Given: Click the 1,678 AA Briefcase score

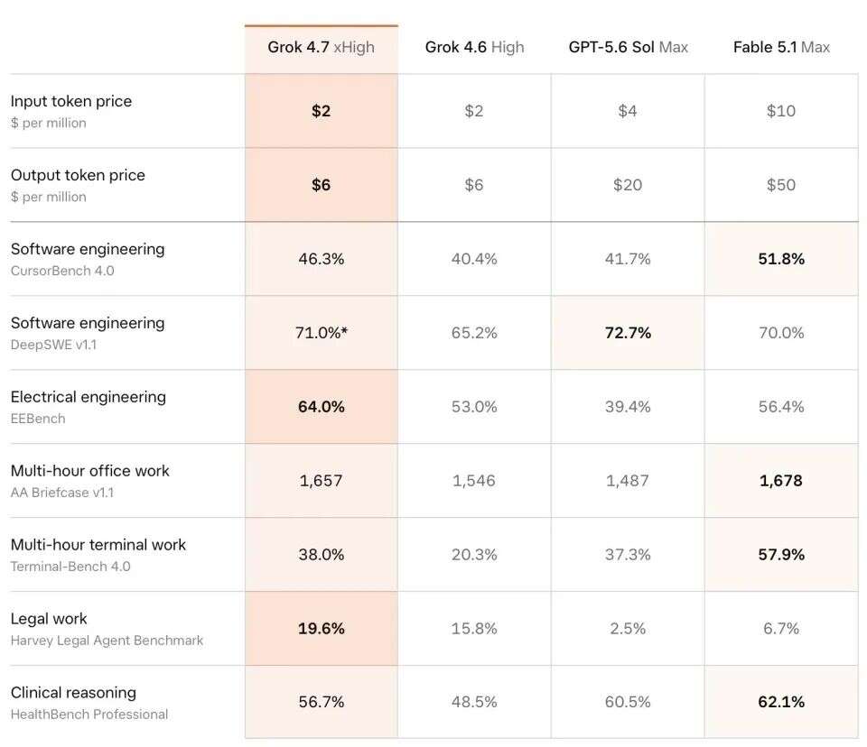Looking at the screenshot, I should tap(781, 481).
